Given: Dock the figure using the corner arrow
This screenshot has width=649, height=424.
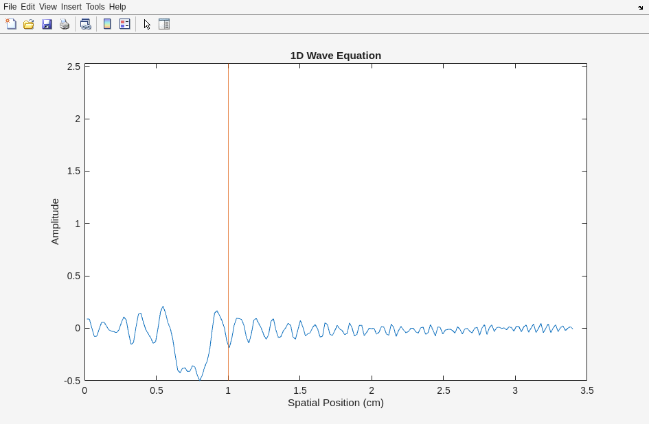Looking at the screenshot, I should [x=640, y=7].
